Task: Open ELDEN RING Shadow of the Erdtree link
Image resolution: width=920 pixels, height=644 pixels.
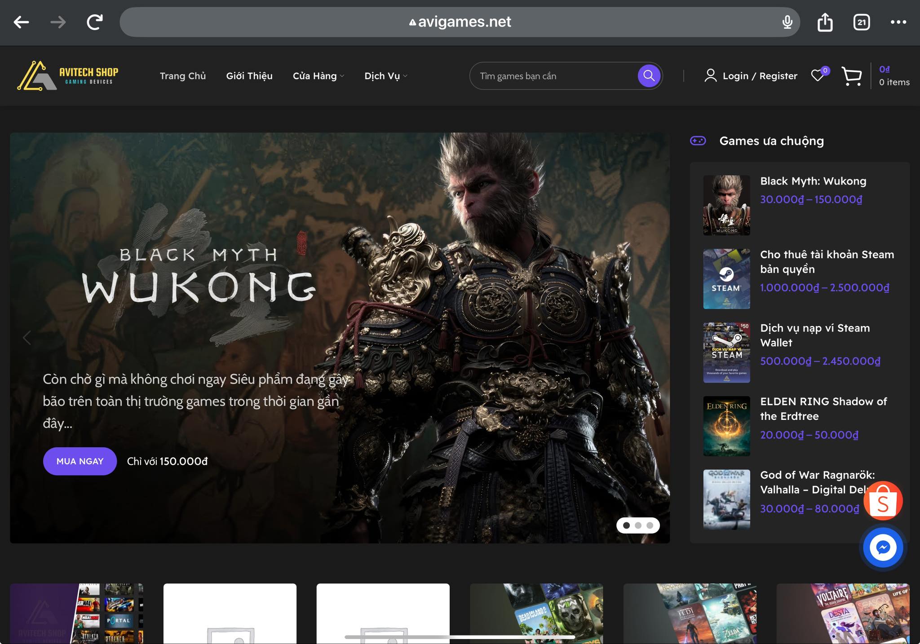Action: pyautogui.click(x=823, y=409)
